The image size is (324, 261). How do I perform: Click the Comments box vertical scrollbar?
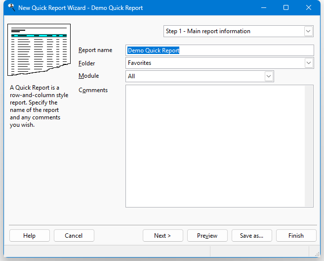coord(309,146)
